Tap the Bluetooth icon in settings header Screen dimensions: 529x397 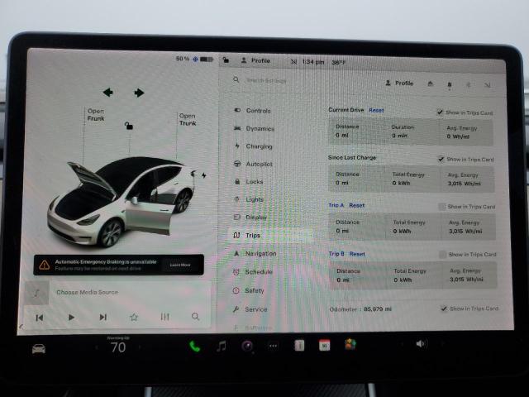point(469,84)
